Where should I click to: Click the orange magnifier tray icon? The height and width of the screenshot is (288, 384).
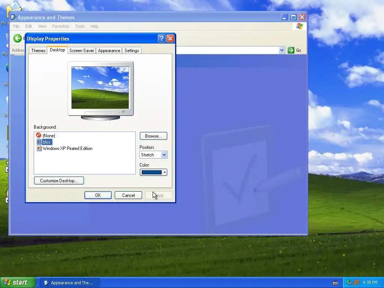356,282
